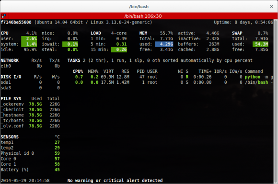
Task: Click the CPU 4.1% total value
Action: (x=31, y=33)
